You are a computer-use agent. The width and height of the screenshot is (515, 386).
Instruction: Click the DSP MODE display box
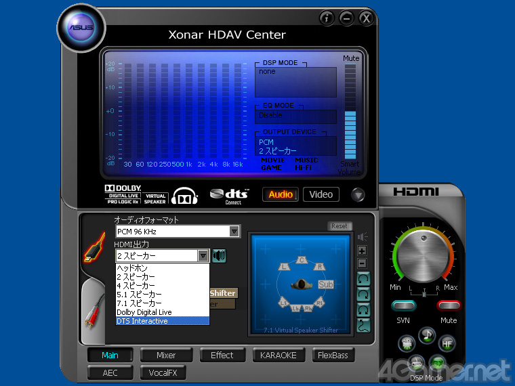(x=296, y=82)
